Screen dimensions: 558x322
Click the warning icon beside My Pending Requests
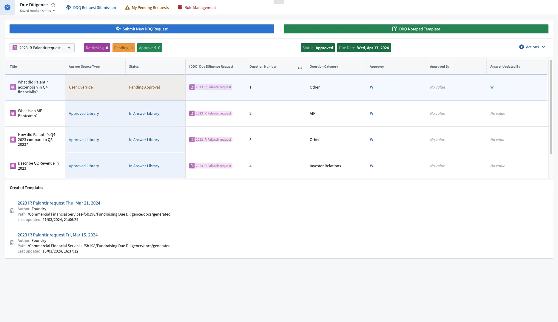(x=127, y=7)
